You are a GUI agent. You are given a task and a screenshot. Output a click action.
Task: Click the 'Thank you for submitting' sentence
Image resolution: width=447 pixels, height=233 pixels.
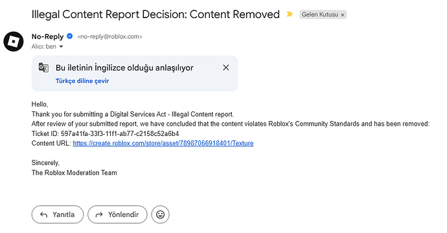click(133, 114)
